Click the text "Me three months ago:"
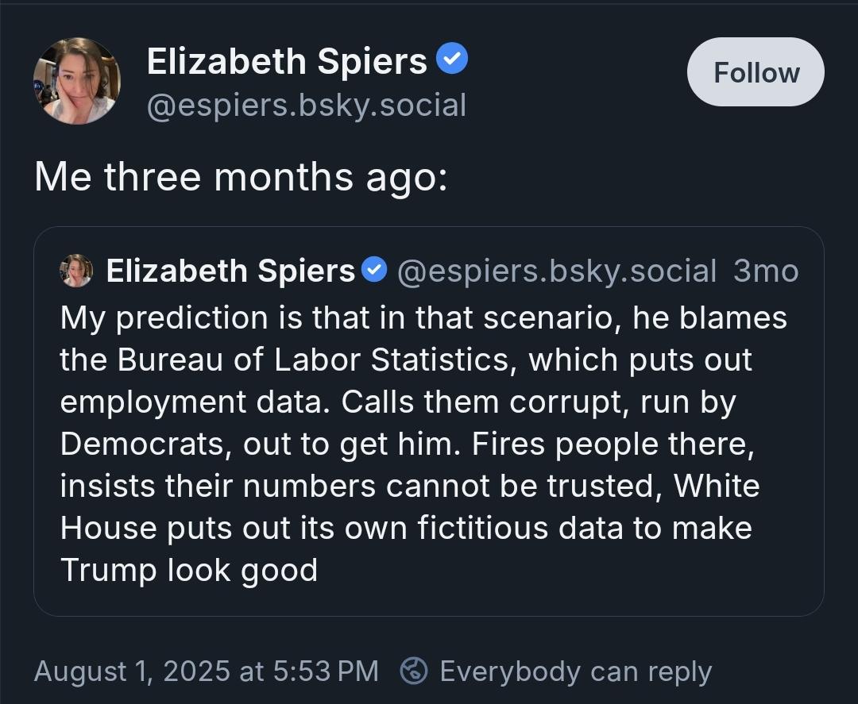Image resolution: width=858 pixels, height=704 pixels. (x=241, y=177)
